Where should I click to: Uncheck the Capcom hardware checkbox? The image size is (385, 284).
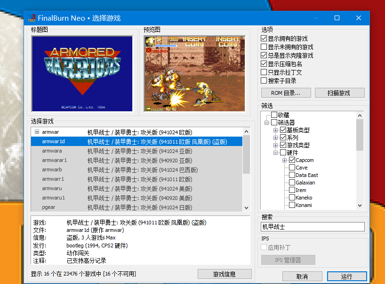pyautogui.click(x=292, y=160)
